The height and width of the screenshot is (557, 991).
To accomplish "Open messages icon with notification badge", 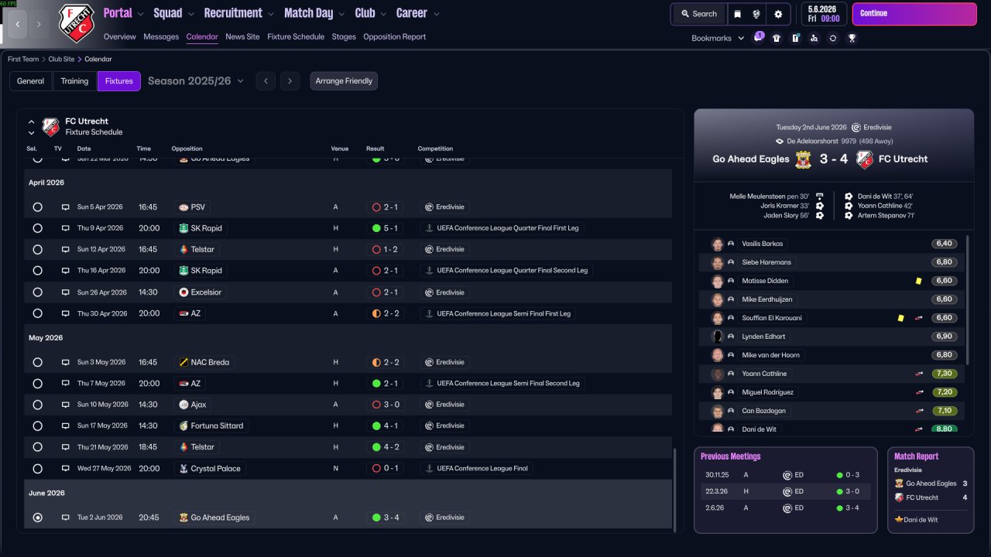I will click(758, 37).
